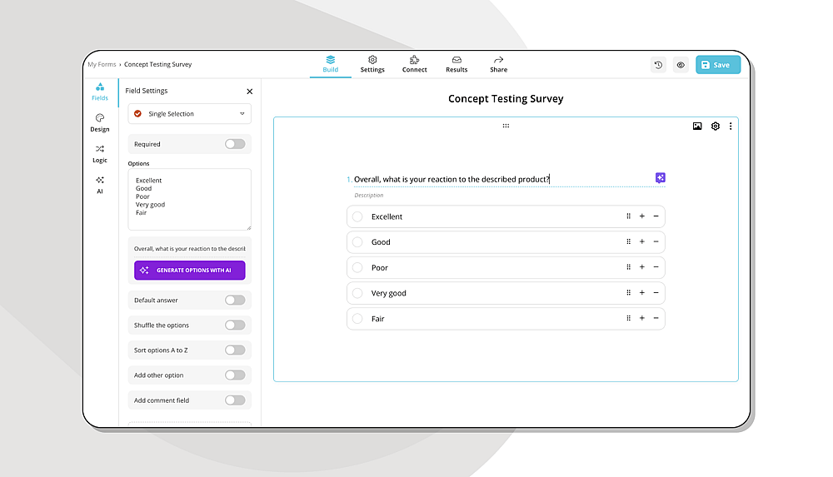Select the Very good radio button
This screenshot has width=833, height=477.
click(357, 293)
